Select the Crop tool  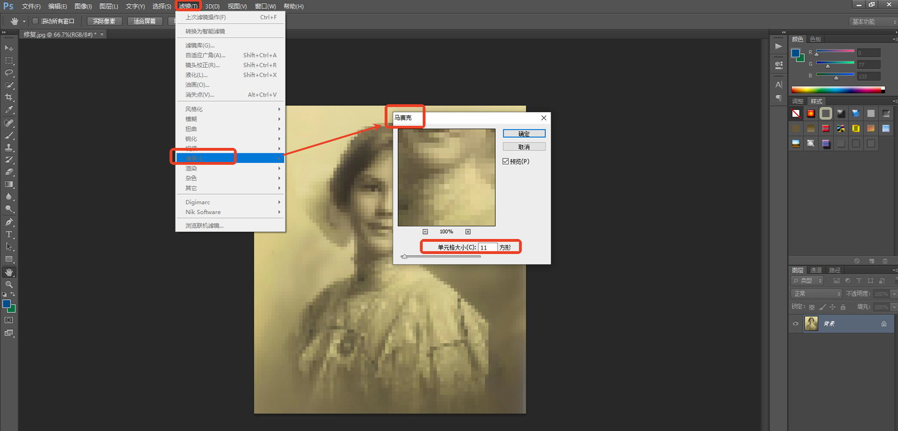pyautogui.click(x=9, y=97)
